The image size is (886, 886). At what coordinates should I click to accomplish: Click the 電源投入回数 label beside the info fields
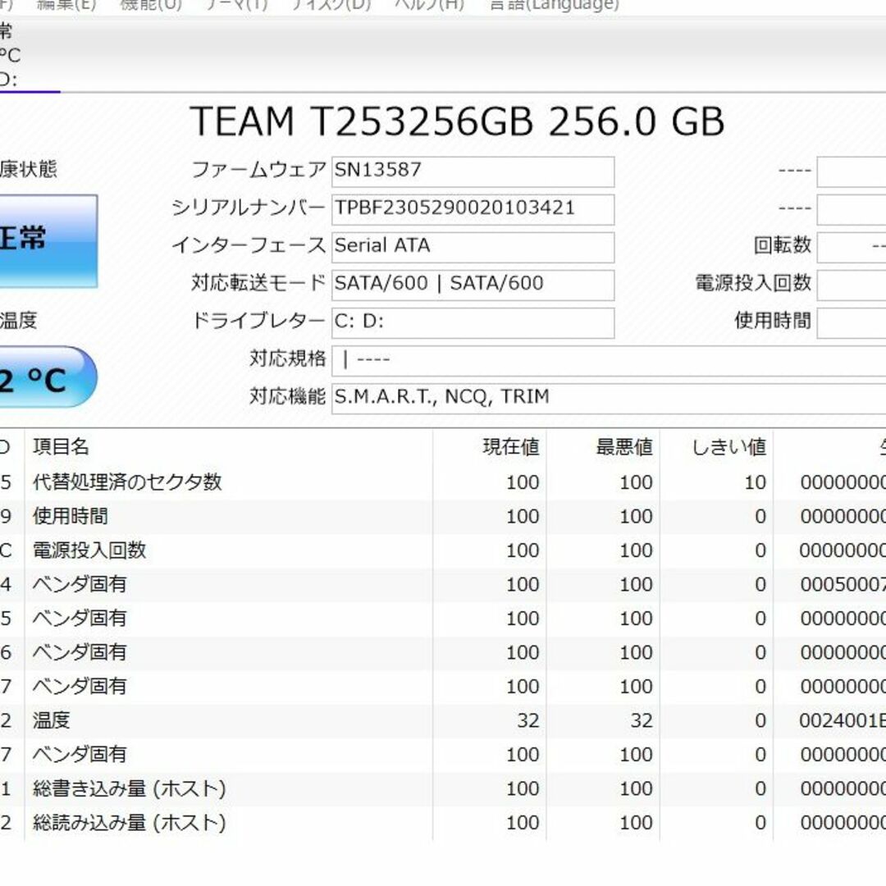tap(753, 282)
